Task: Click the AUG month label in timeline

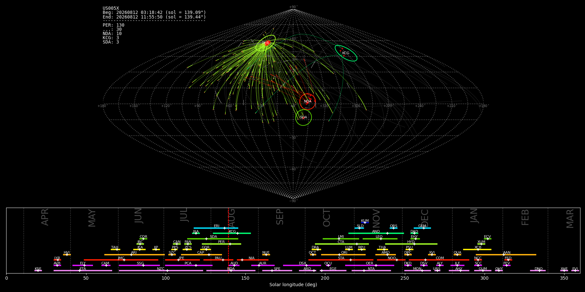Action: (x=232, y=218)
